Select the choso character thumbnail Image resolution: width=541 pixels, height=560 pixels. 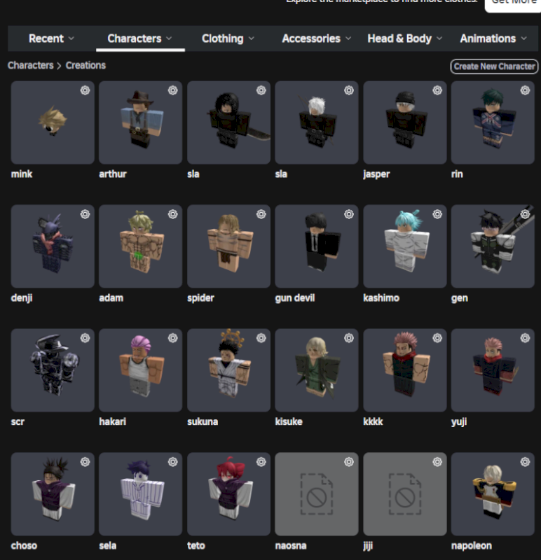[x=53, y=494]
